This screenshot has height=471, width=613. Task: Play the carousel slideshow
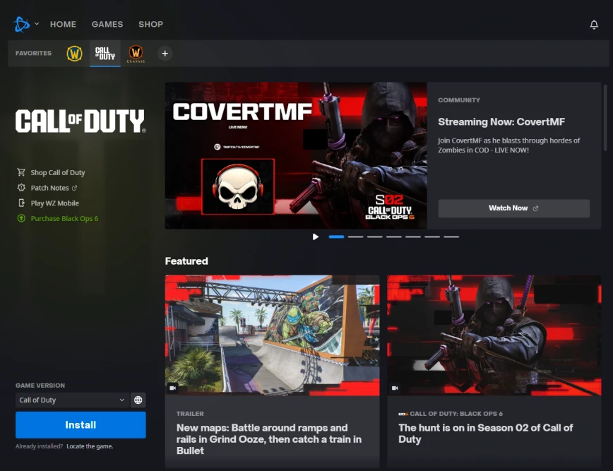tap(316, 237)
